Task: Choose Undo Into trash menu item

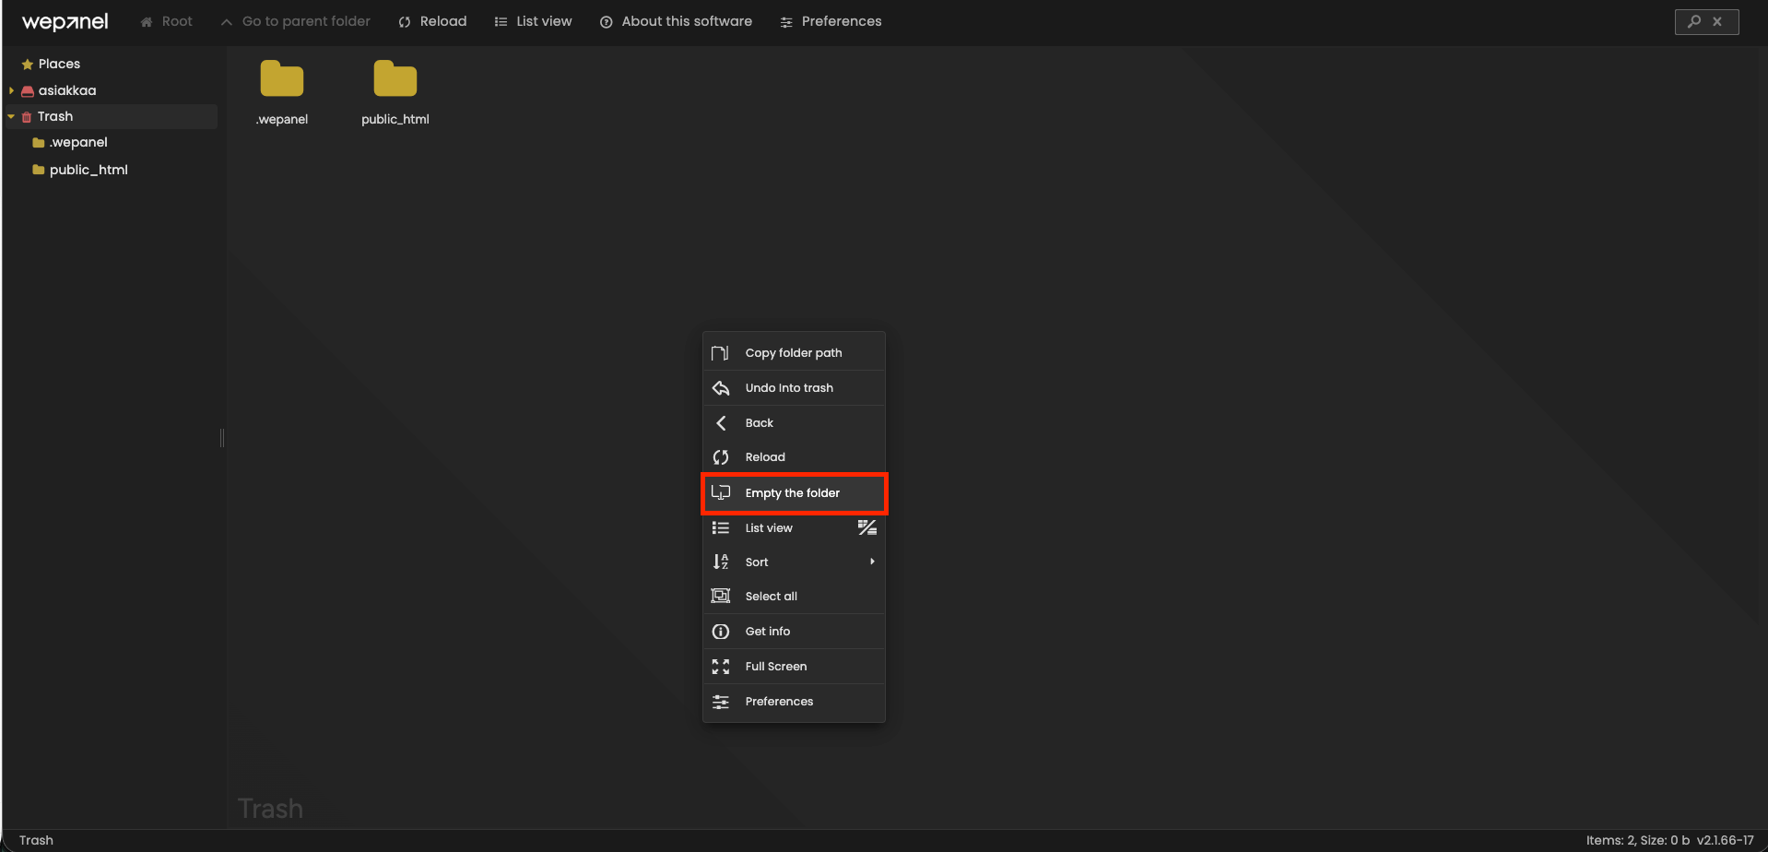Action: [x=794, y=388]
